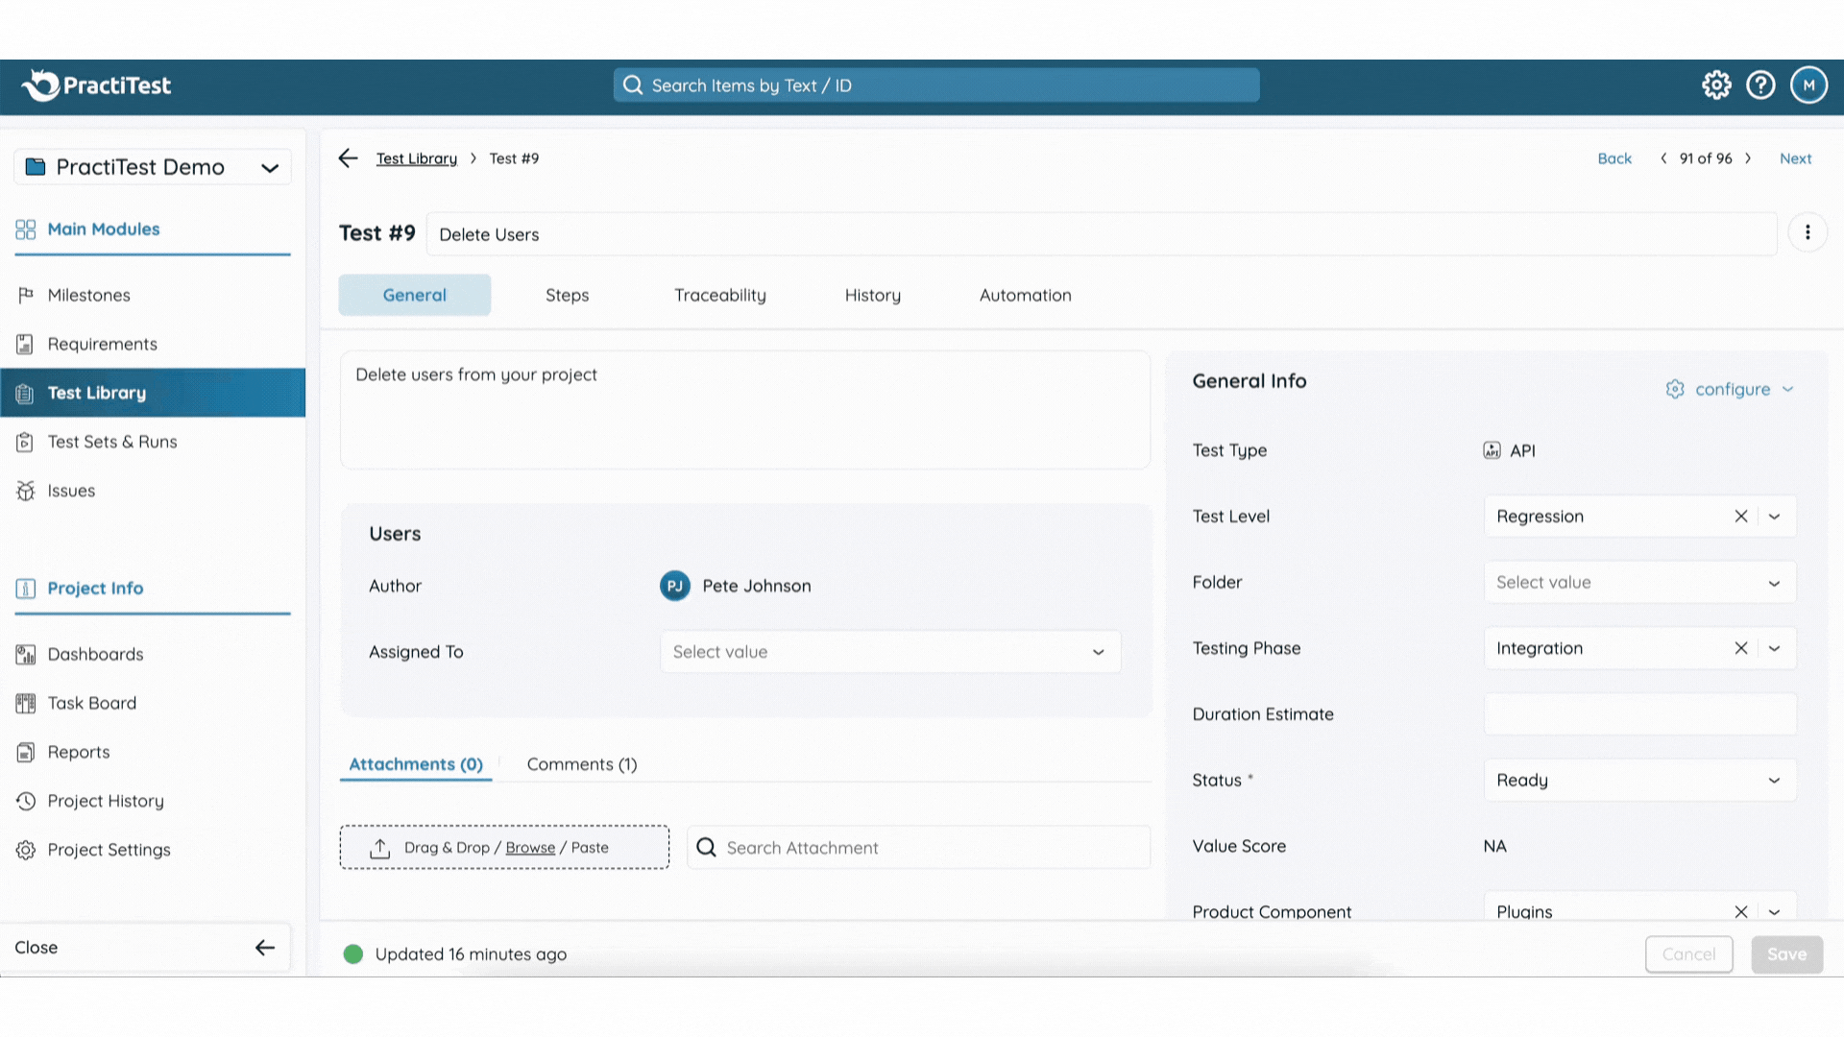Open the three-dot test options menu
1844x1037 pixels.
coord(1807,232)
